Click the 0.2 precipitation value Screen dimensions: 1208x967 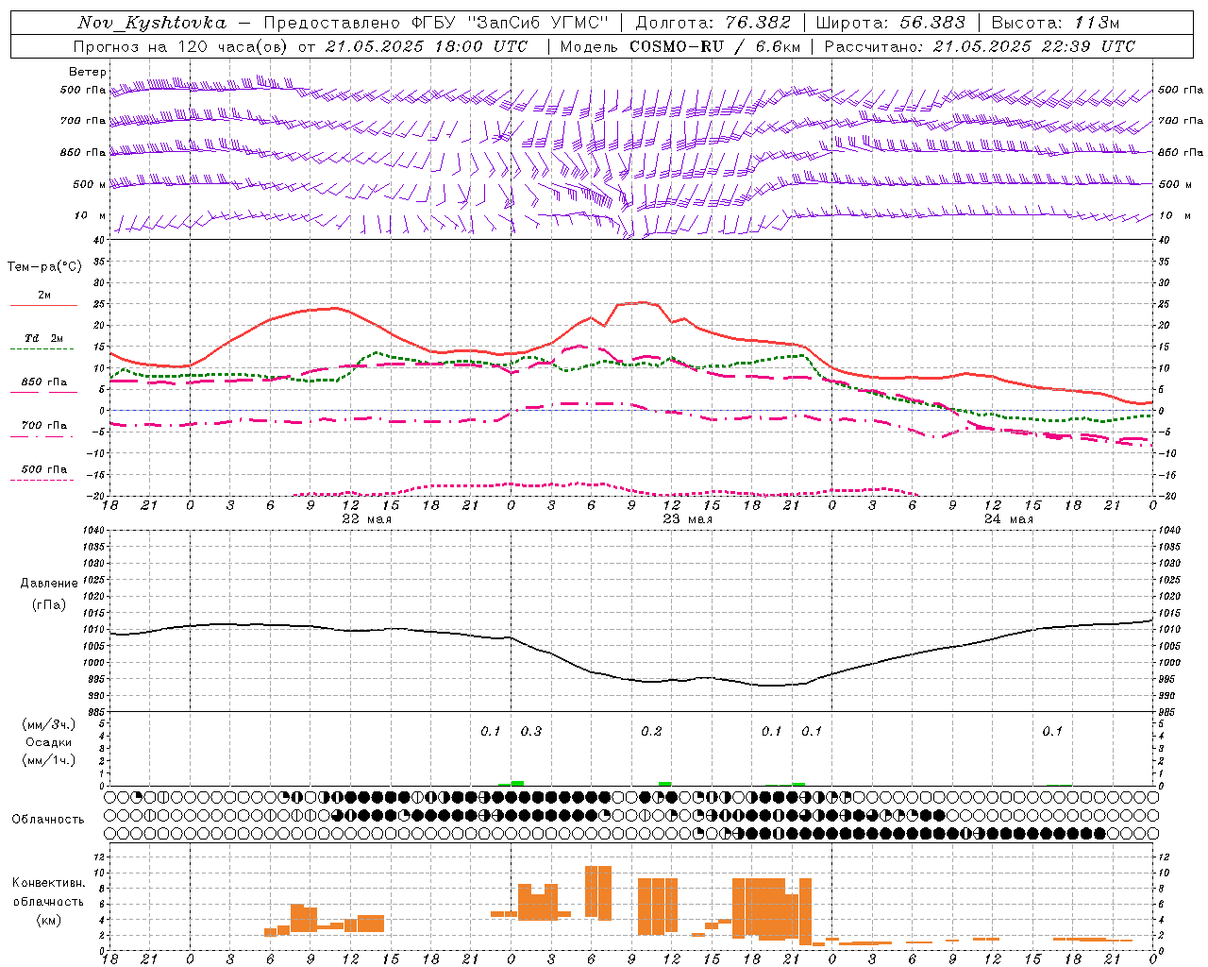tap(652, 732)
